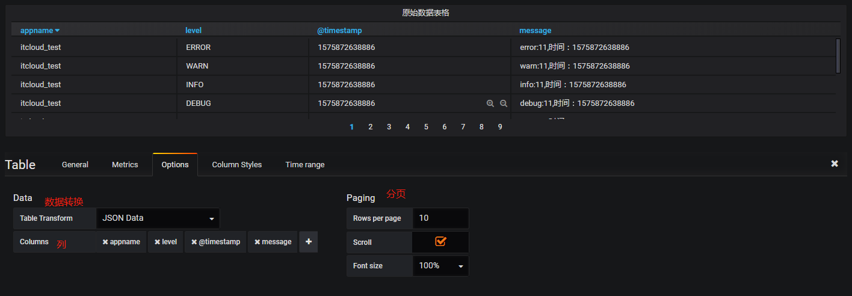Click the table vertical scrollbar

(x=838, y=56)
